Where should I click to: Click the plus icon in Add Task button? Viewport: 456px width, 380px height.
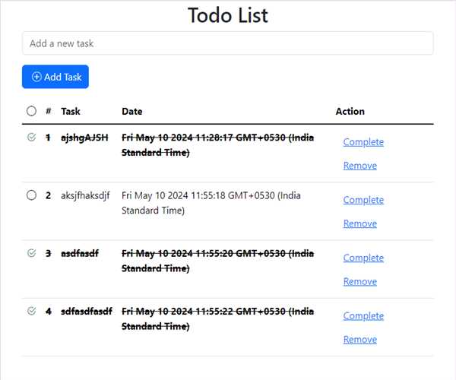pos(36,77)
